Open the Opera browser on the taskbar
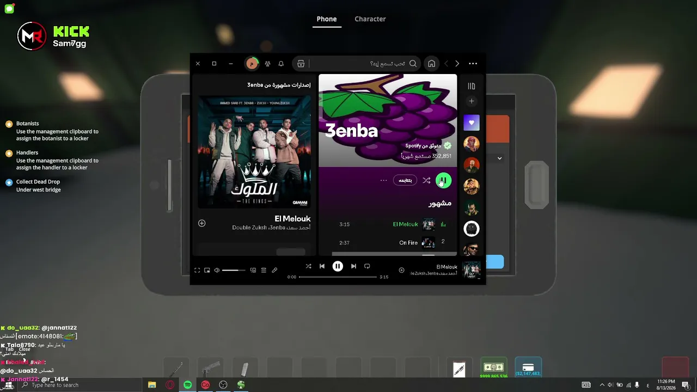This screenshot has width=697, height=392. tap(170, 385)
